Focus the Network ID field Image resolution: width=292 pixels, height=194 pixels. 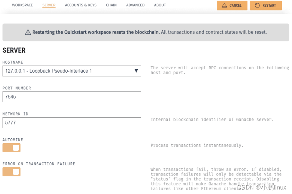(72, 123)
